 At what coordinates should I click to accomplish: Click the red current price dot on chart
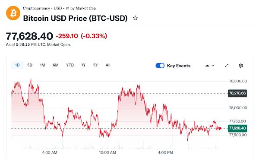tap(220, 128)
